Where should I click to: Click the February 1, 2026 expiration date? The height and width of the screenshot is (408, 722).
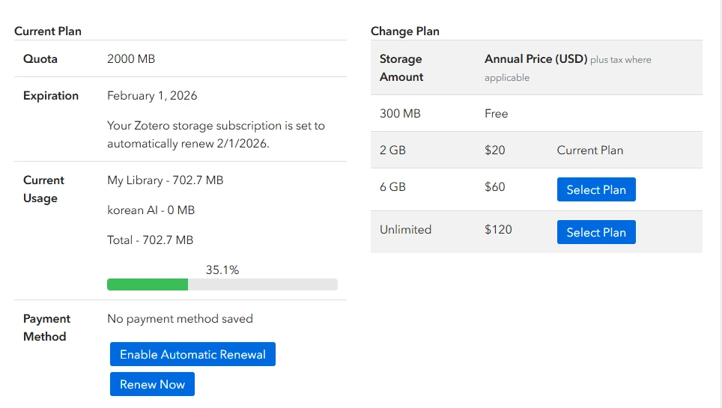[x=152, y=96]
